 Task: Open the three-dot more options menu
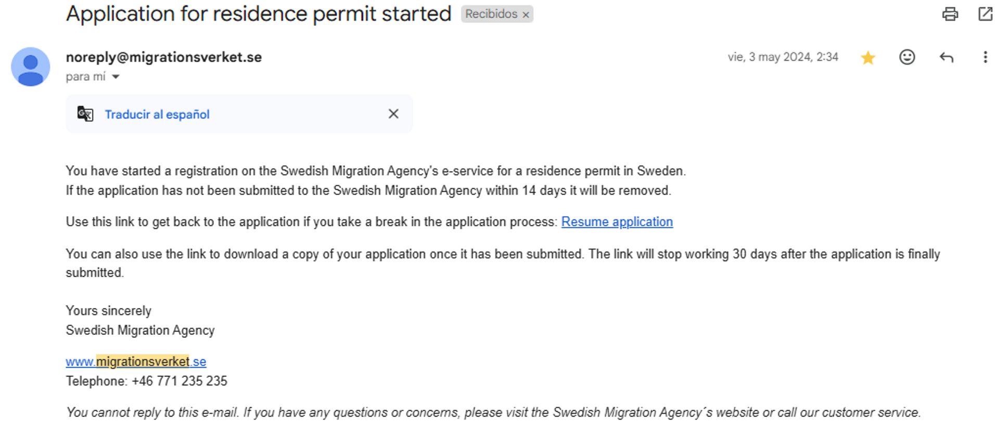(x=985, y=57)
